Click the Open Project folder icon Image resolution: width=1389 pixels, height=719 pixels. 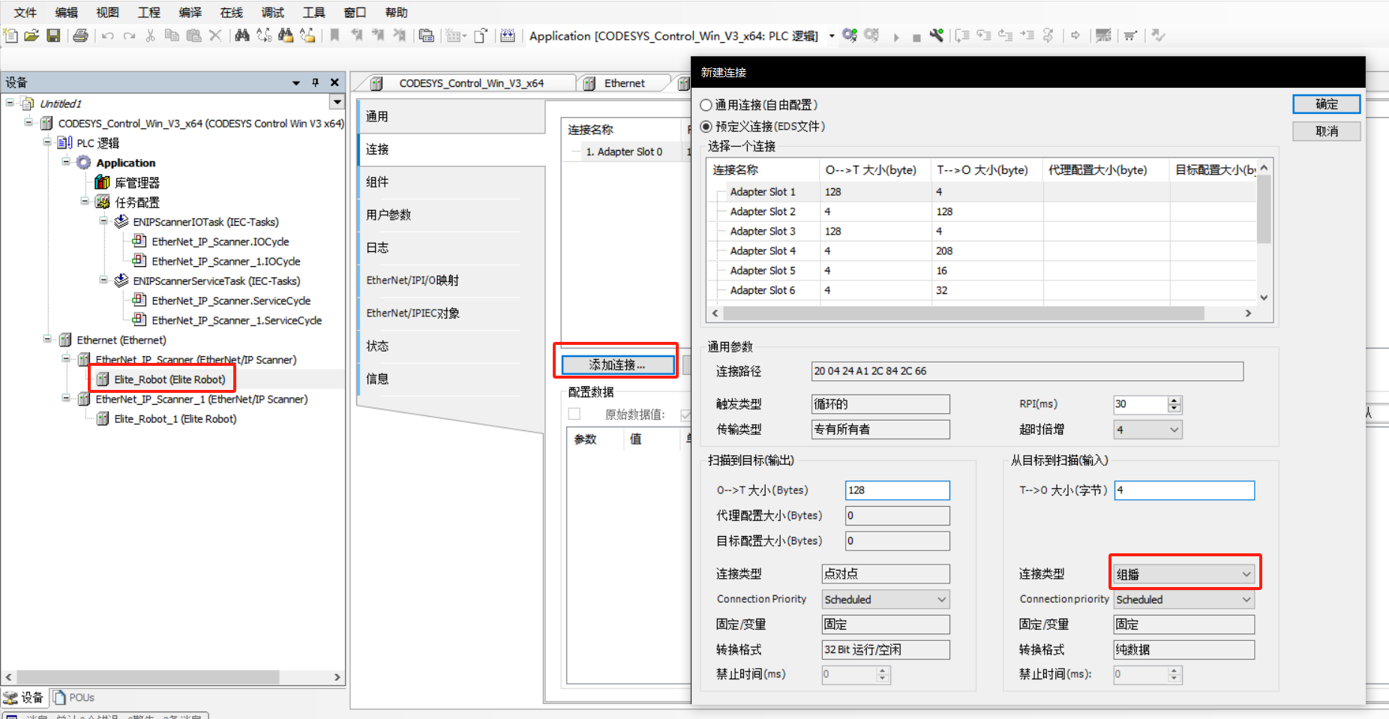tap(31, 35)
